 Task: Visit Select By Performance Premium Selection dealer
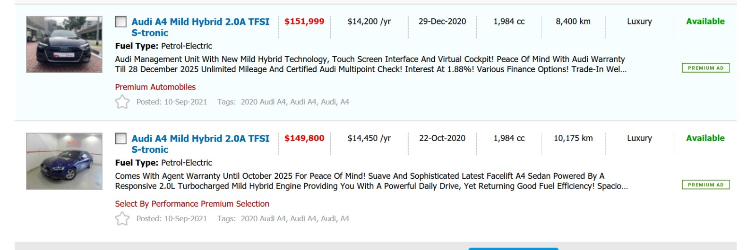coord(192,204)
